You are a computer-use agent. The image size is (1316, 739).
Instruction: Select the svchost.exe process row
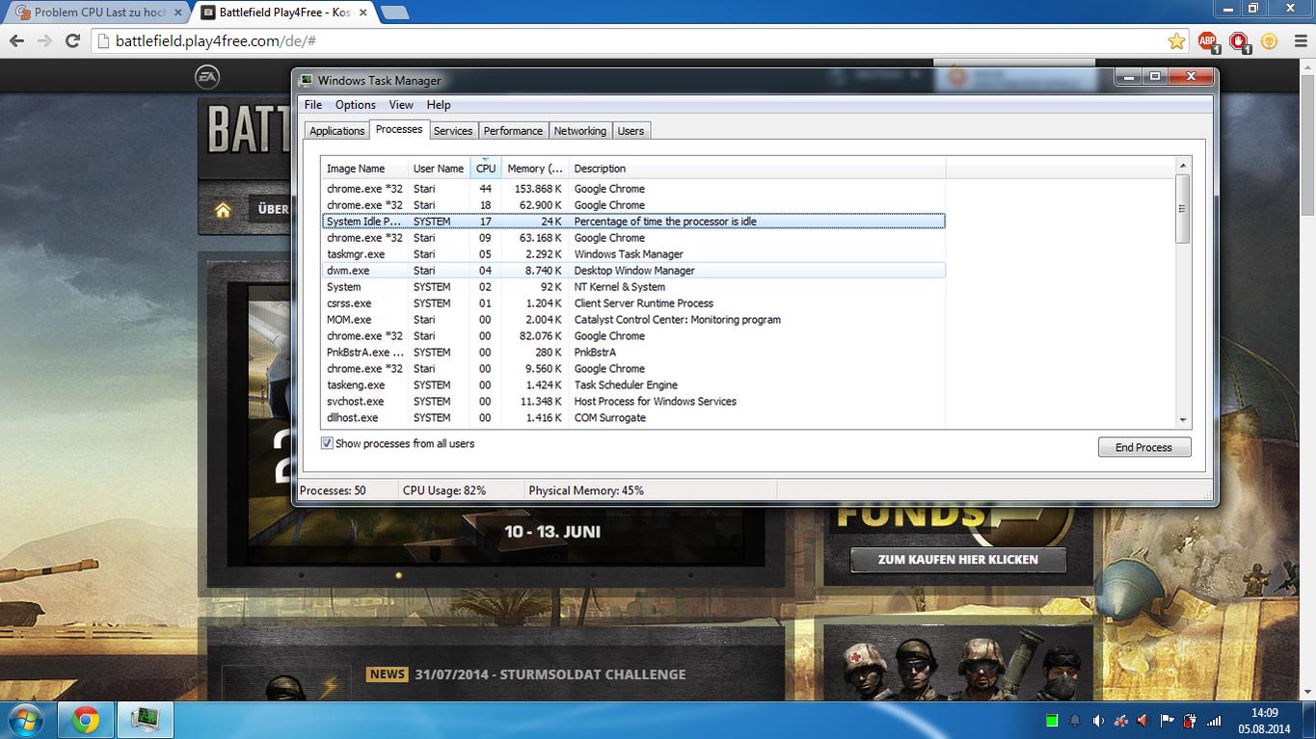633,402
